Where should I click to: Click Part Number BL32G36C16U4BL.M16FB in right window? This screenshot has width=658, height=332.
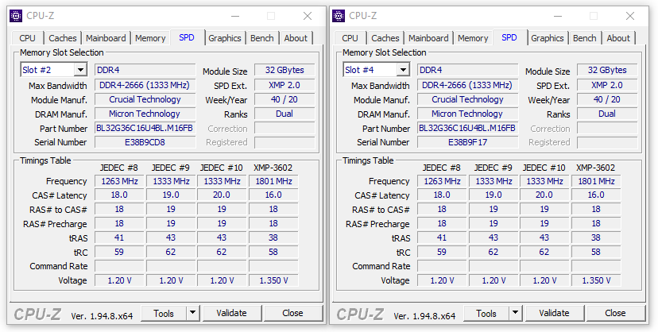[x=468, y=129]
